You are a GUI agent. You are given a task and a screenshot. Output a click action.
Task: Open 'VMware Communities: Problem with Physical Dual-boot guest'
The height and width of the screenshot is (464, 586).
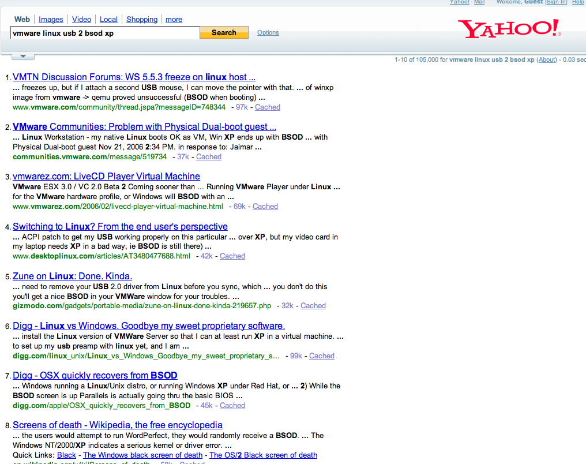pos(144,127)
